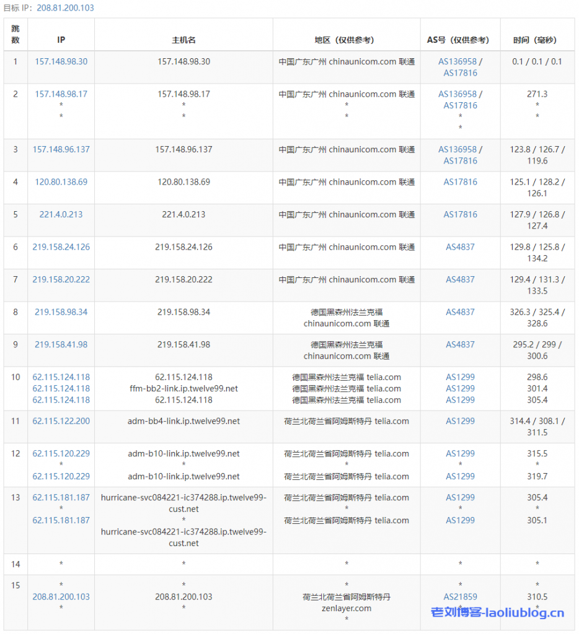
Task: Click AS136958 link in hop 1 row
Action: 457,61
